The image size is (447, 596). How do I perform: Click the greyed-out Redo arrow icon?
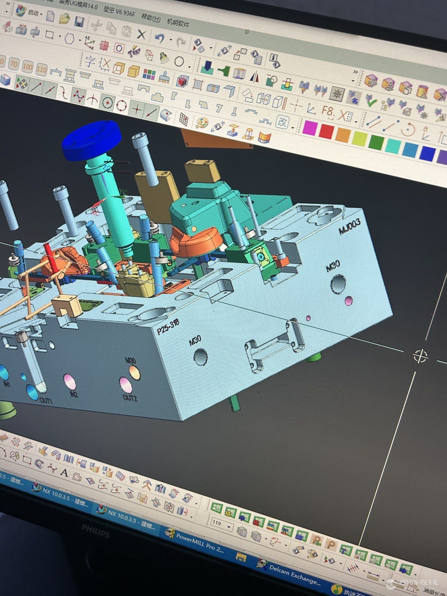coord(181,42)
